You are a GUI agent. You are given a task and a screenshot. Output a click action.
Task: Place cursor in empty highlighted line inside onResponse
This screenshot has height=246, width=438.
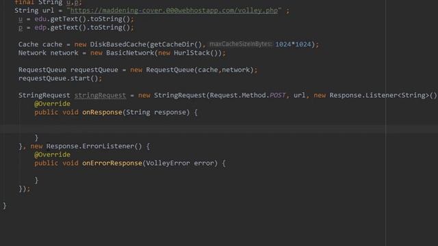[x=193, y=129]
